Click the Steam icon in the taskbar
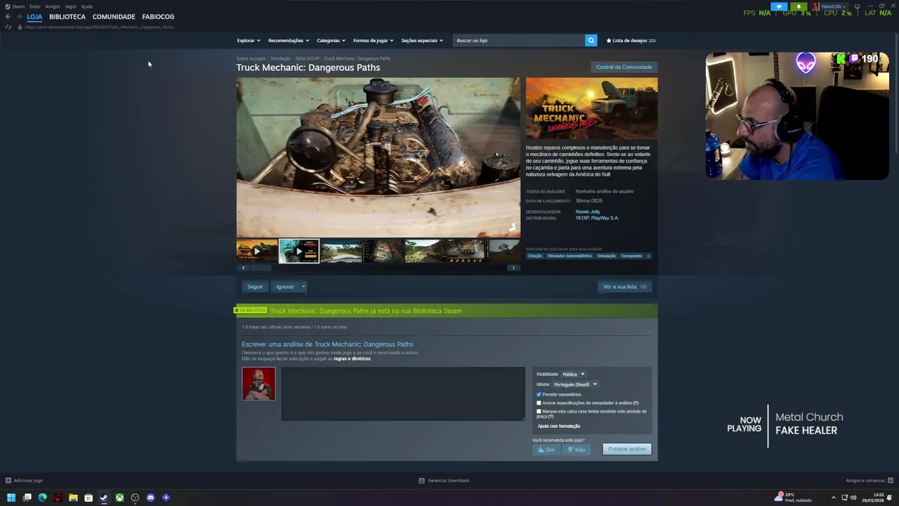This screenshot has height=506, width=899. click(104, 498)
